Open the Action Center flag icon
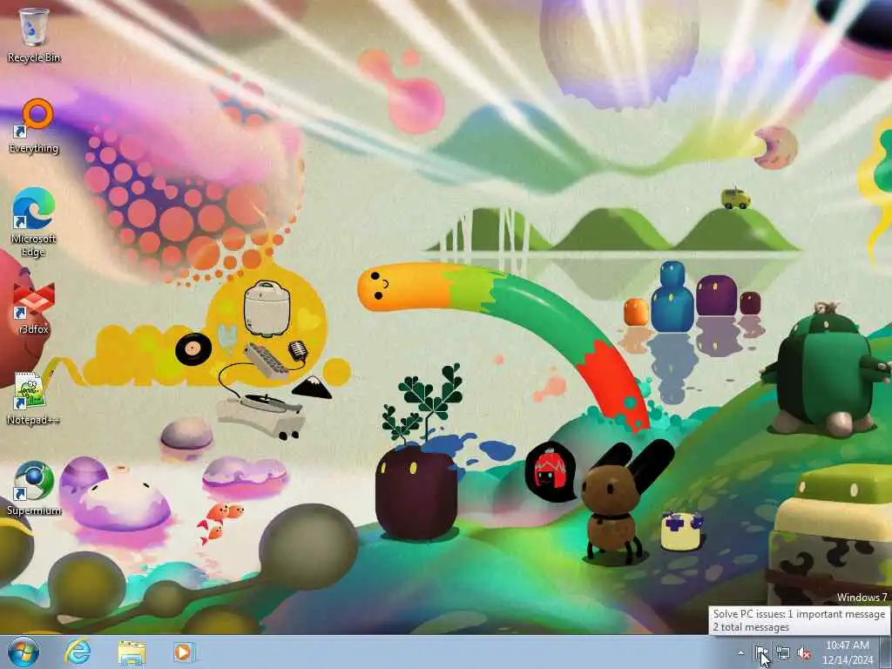 pos(761,653)
